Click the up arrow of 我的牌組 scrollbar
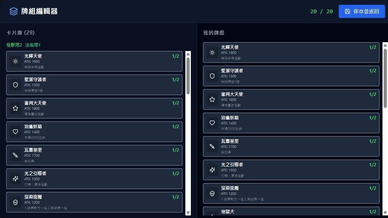 point(385,45)
